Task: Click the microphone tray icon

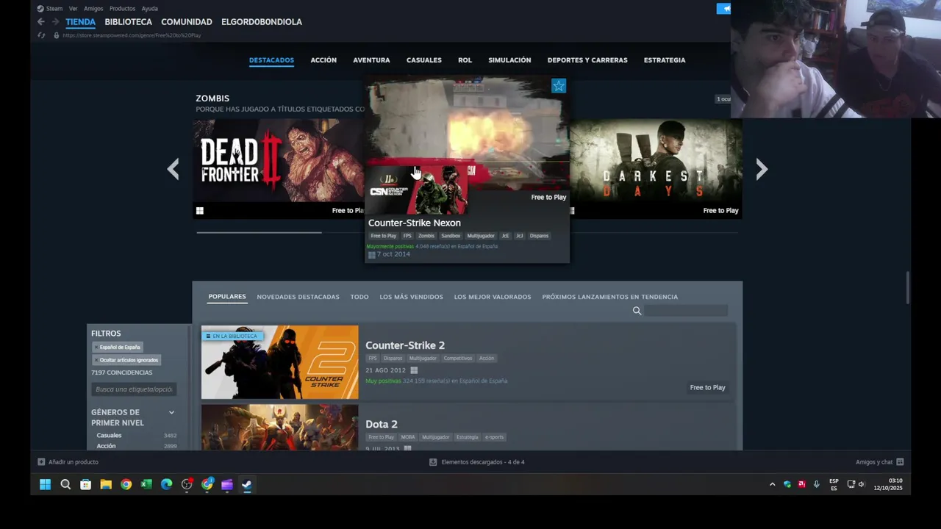Action: point(816,484)
